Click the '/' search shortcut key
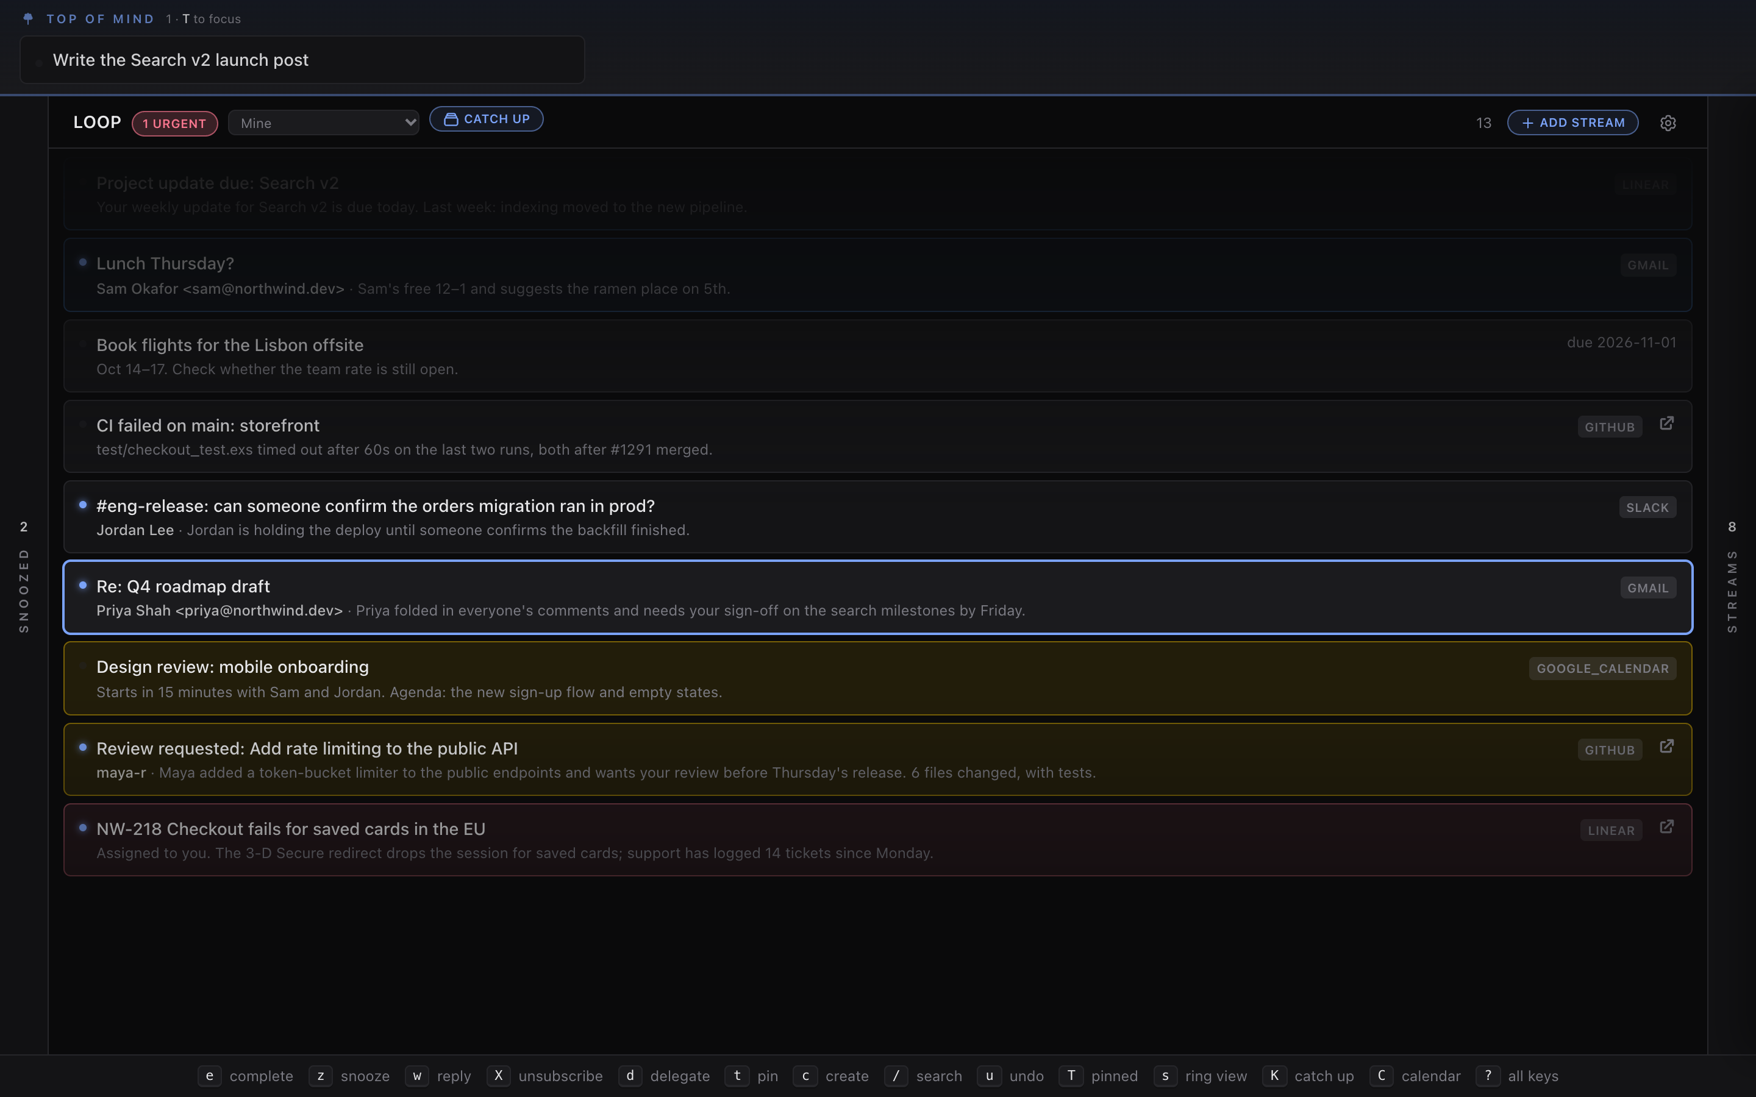Image resolution: width=1756 pixels, height=1097 pixels. pyautogui.click(x=896, y=1075)
